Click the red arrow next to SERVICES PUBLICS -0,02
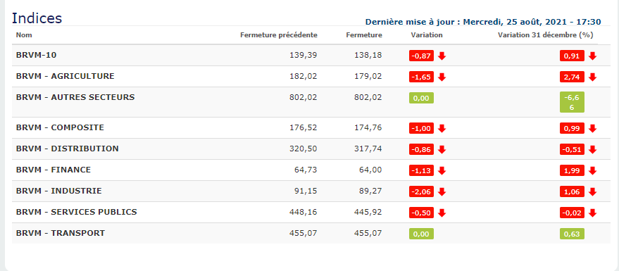The height and width of the screenshot is (271, 619). (592, 213)
